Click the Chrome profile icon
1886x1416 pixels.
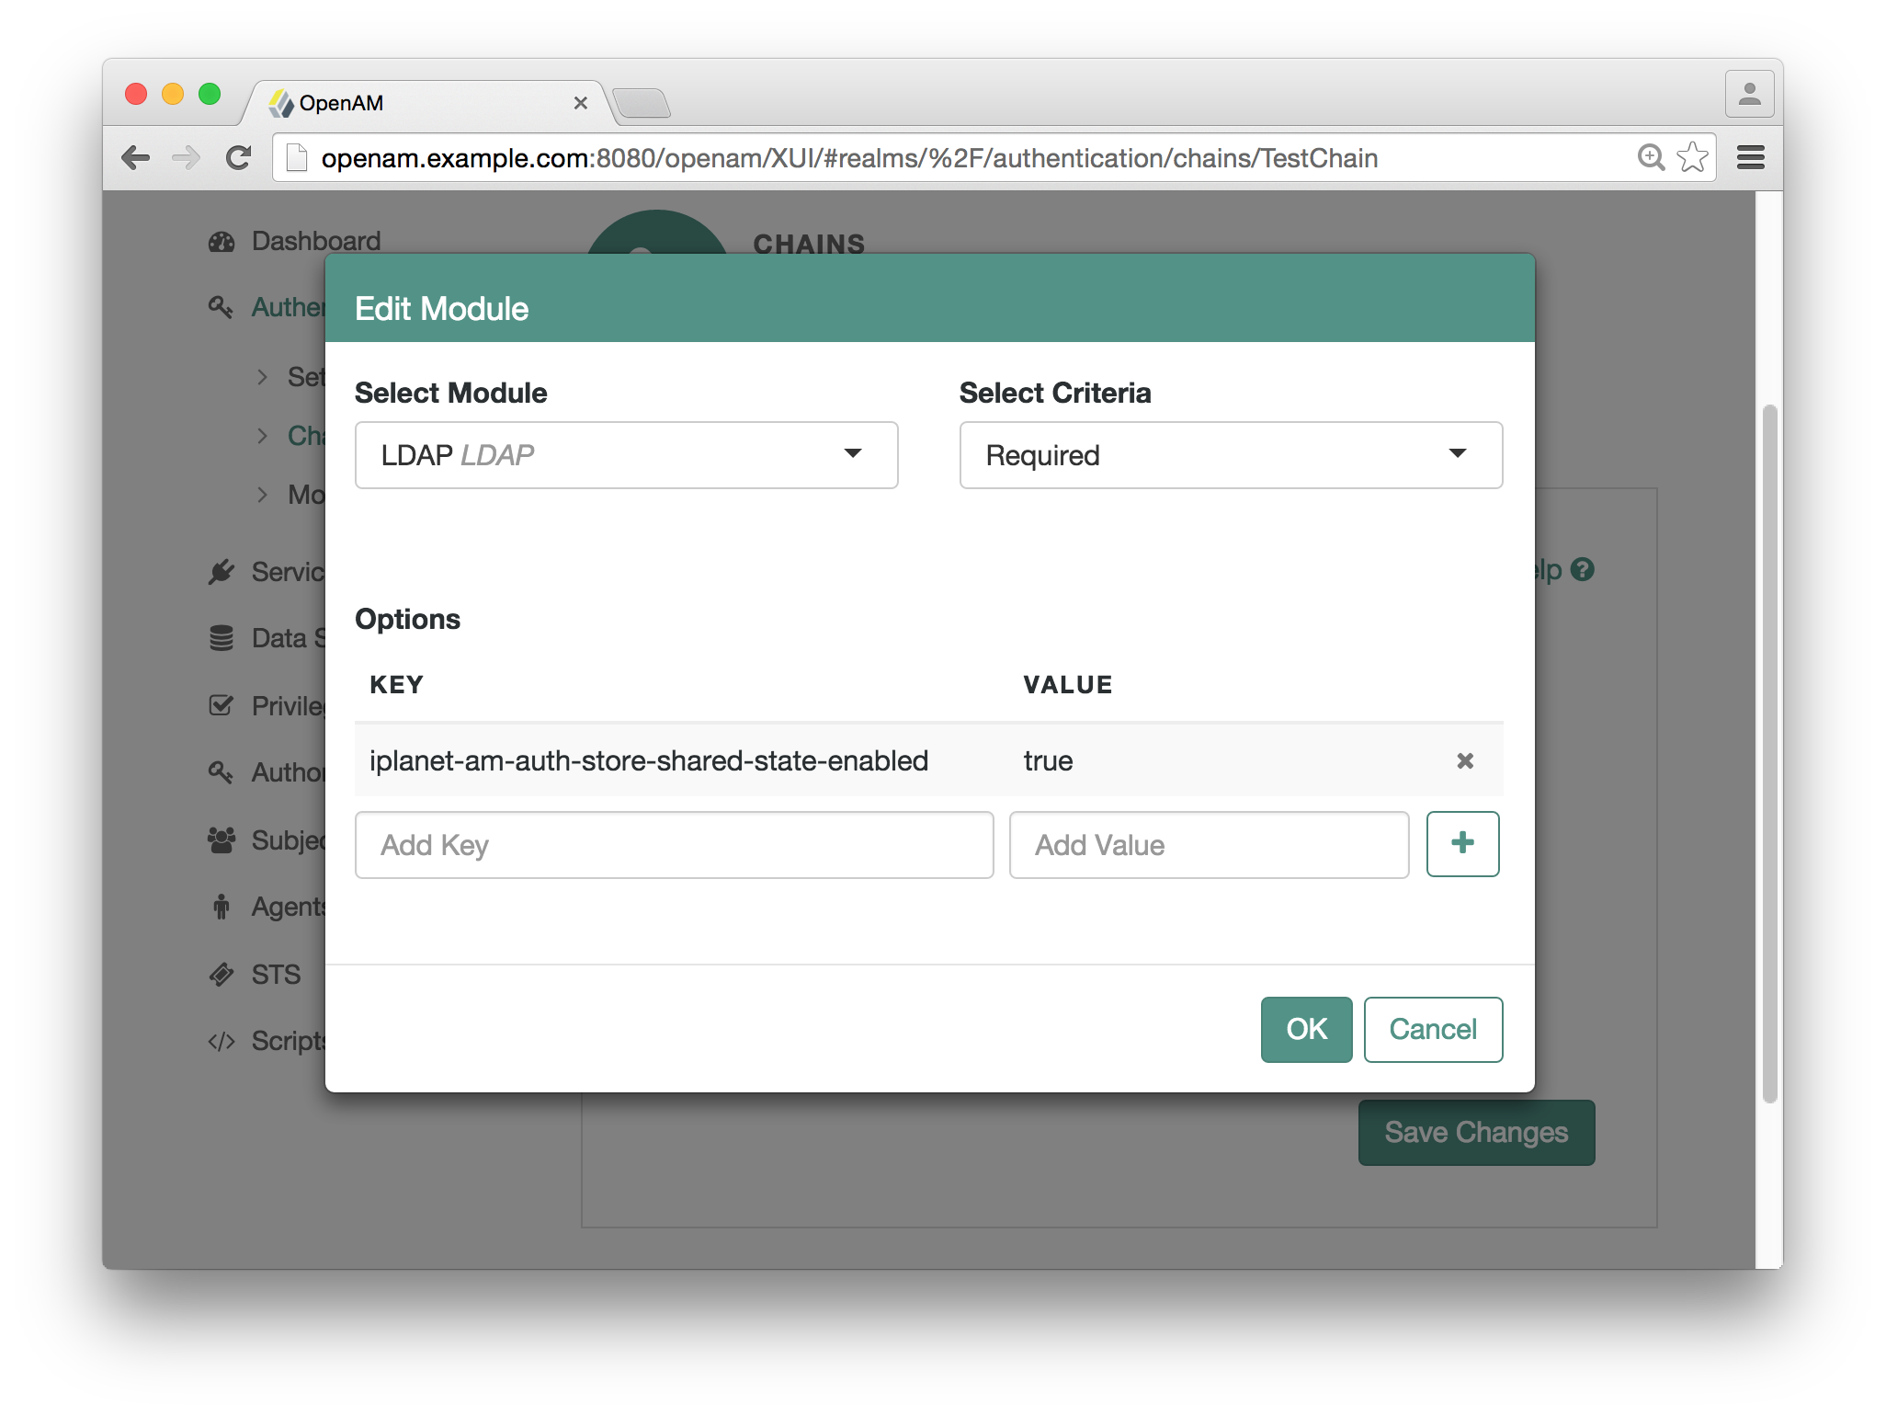pos(1749,94)
